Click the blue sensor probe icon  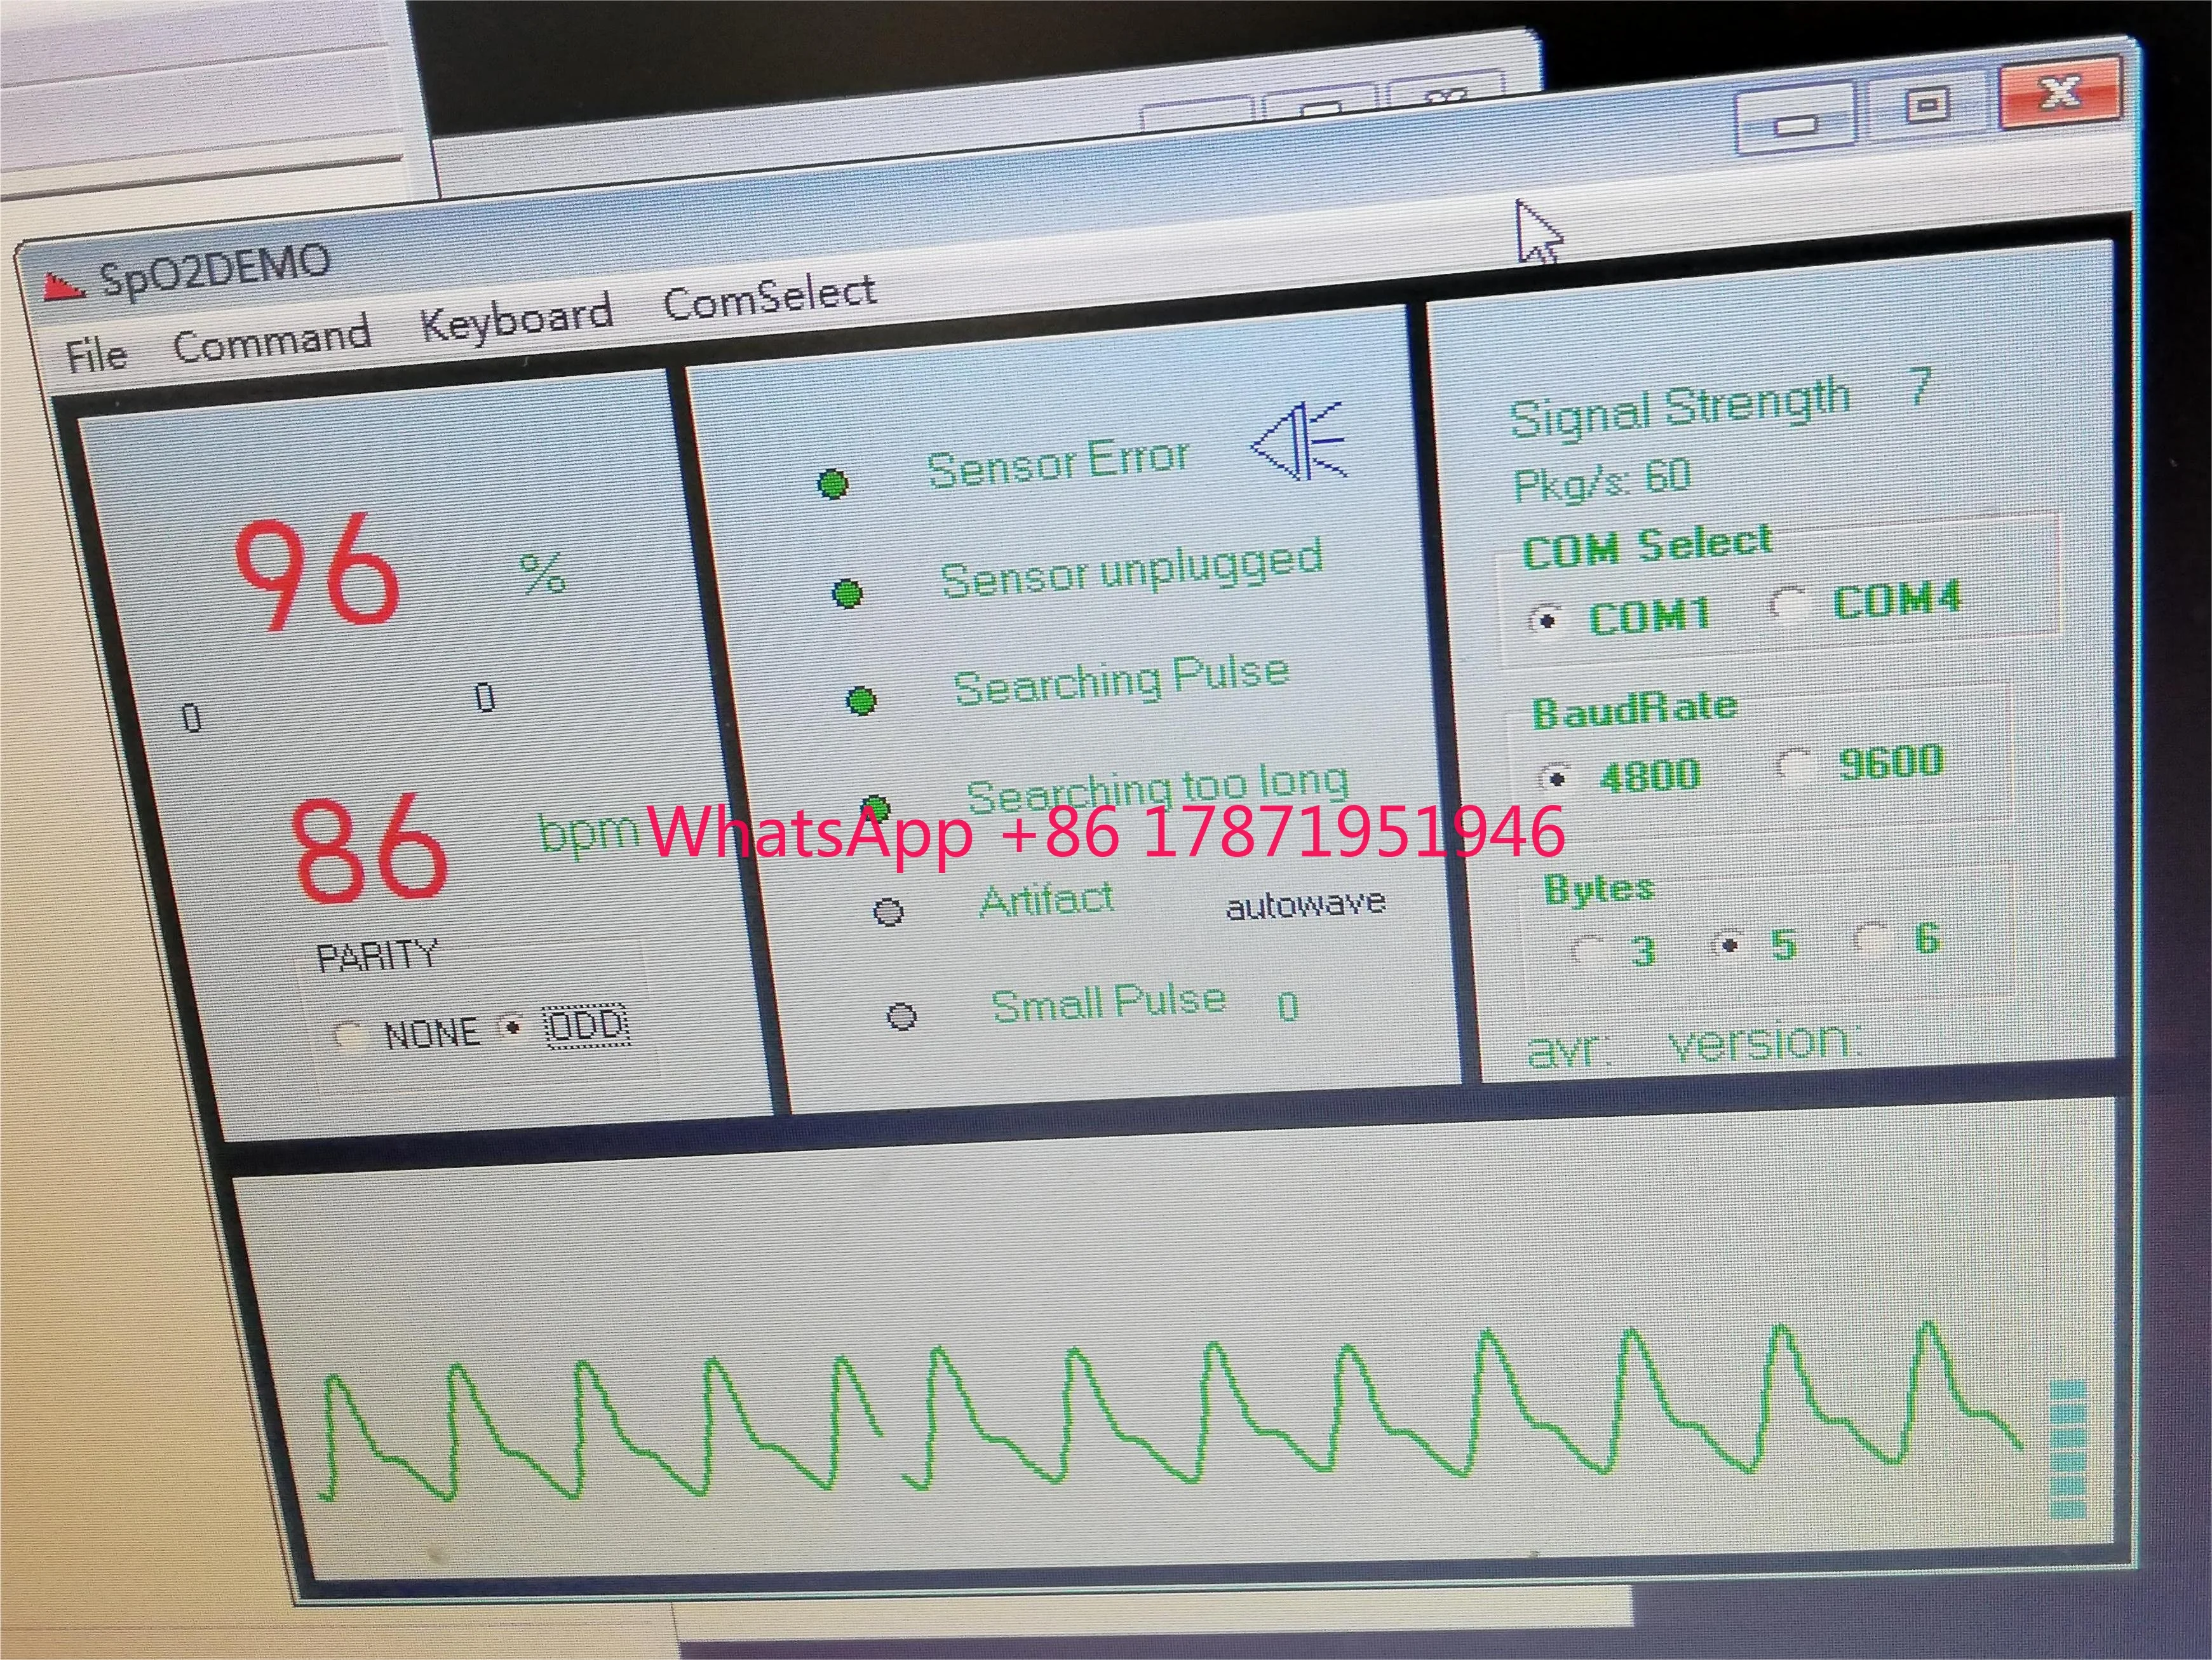(1299, 441)
